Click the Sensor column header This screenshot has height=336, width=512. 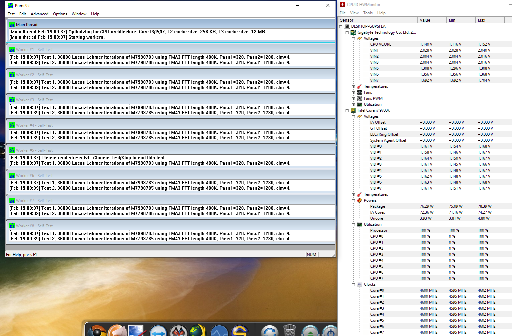coord(378,20)
